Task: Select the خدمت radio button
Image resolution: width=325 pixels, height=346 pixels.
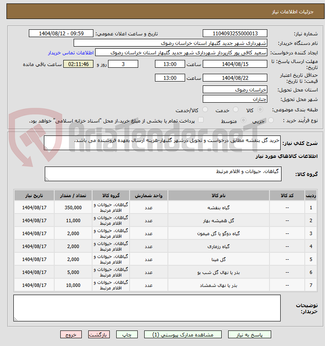Action: (x=235, y=110)
